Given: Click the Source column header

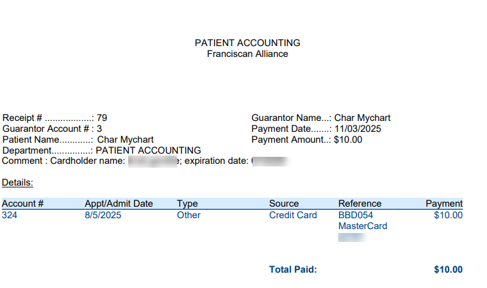Looking at the screenshot, I should tap(284, 204).
